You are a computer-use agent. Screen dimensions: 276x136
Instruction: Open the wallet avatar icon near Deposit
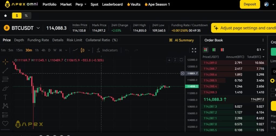pyautogui.click(x=267, y=4)
